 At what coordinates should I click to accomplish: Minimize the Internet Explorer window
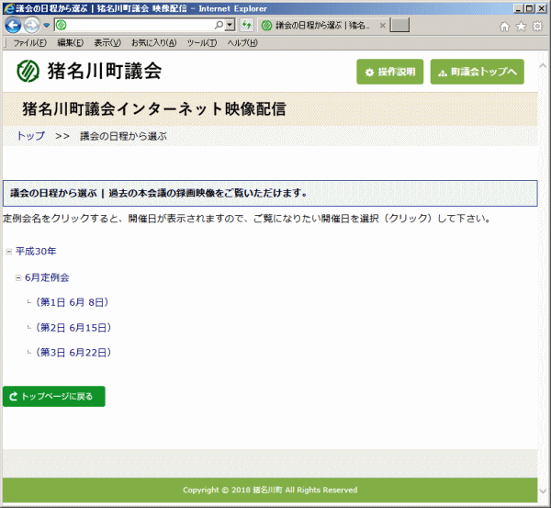[519, 8]
